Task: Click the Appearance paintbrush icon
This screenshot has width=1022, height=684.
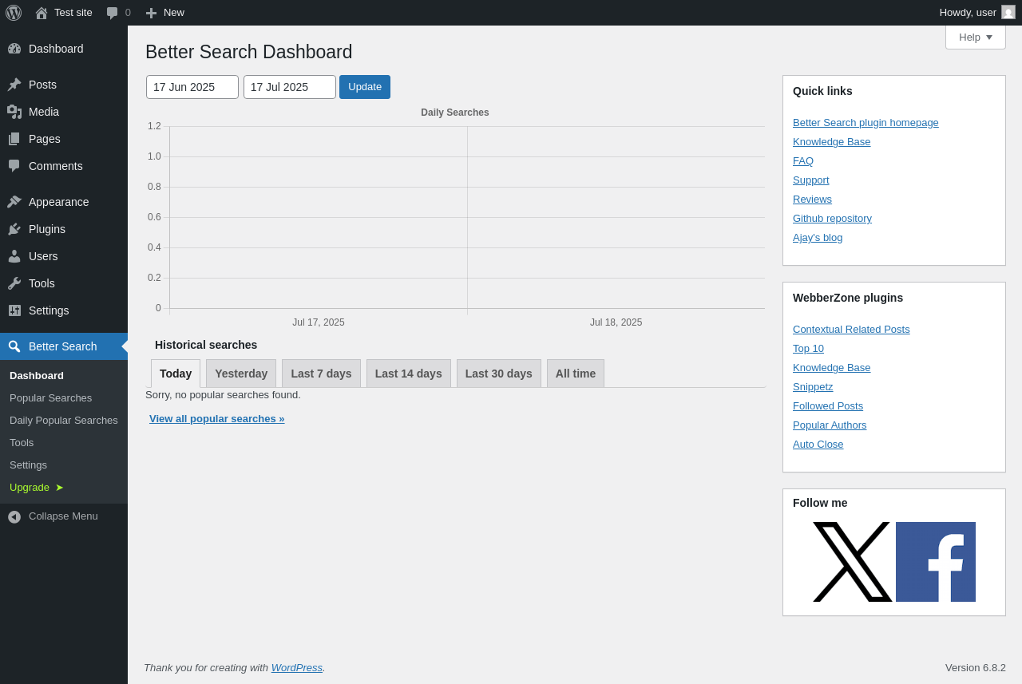Action: coord(14,202)
